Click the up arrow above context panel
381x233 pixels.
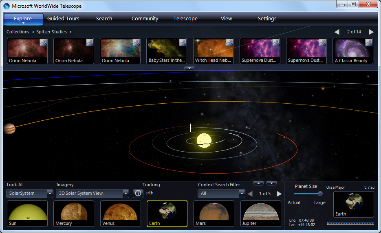258,183
